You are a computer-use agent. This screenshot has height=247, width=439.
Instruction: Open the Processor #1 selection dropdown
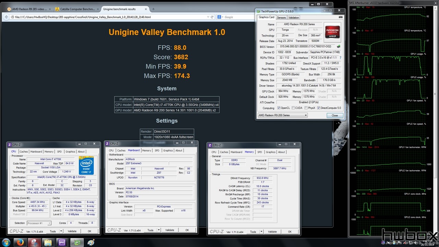(x=39, y=223)
